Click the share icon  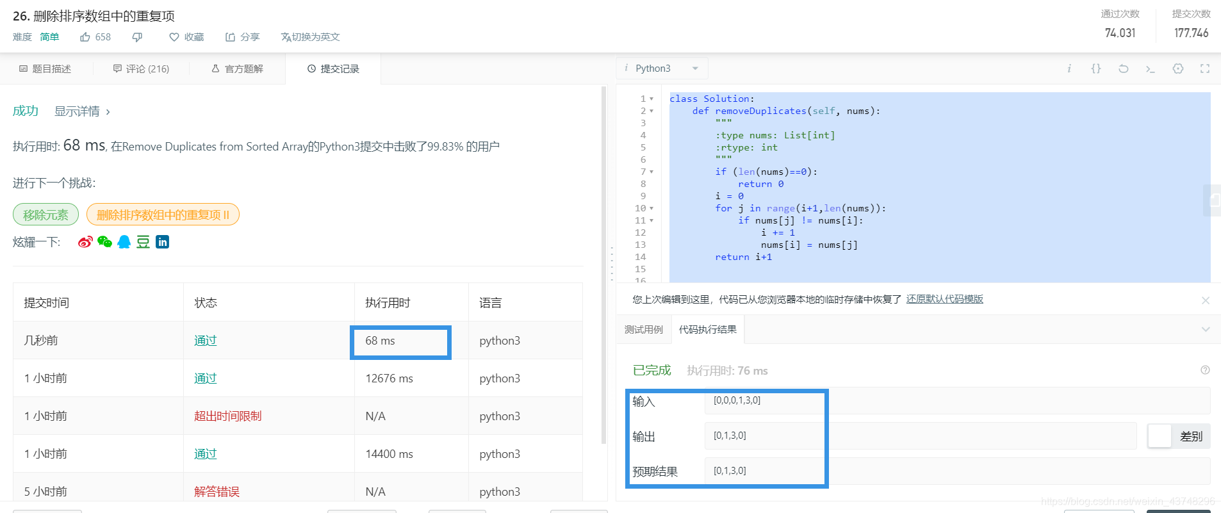230,37
